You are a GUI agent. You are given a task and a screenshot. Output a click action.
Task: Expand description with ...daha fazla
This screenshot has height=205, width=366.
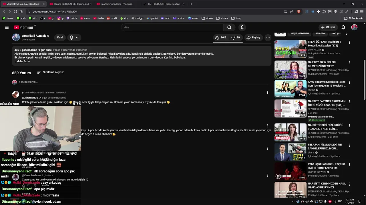click(22, 61)
